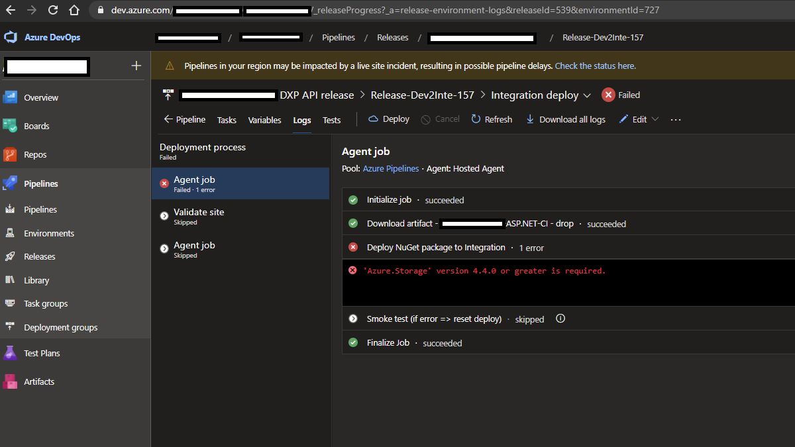The image size is (795, 447).
Task: Open the Edit dropdown arrow
Action: coord(655,119)
